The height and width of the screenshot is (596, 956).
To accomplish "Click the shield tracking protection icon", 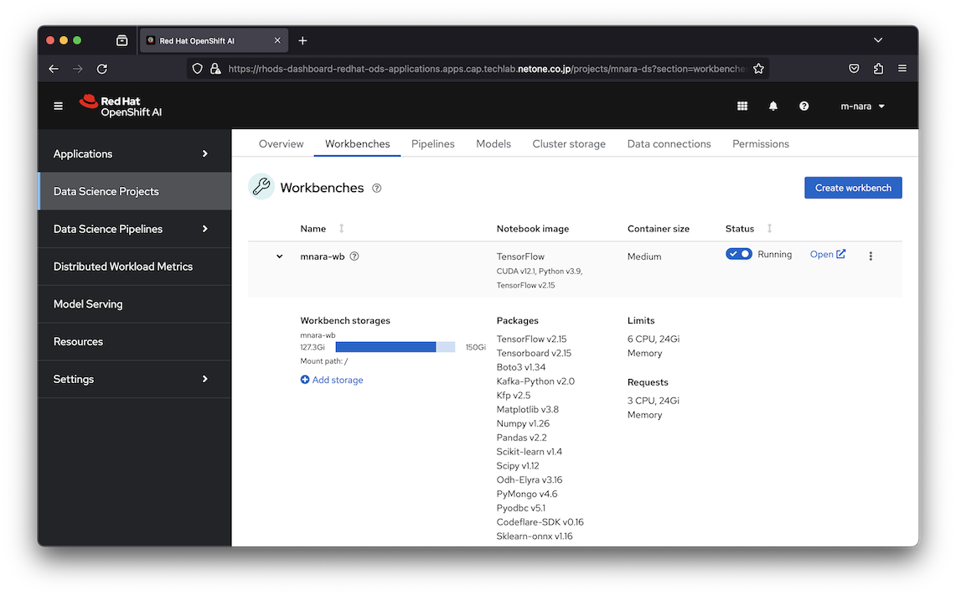I will 197,69.
